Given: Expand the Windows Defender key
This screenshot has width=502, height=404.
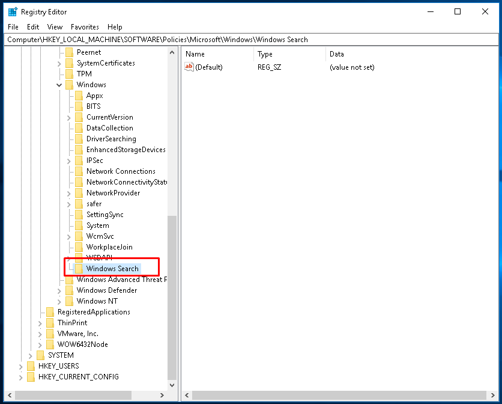Looking at the screenshot, I should coord(59,291).
